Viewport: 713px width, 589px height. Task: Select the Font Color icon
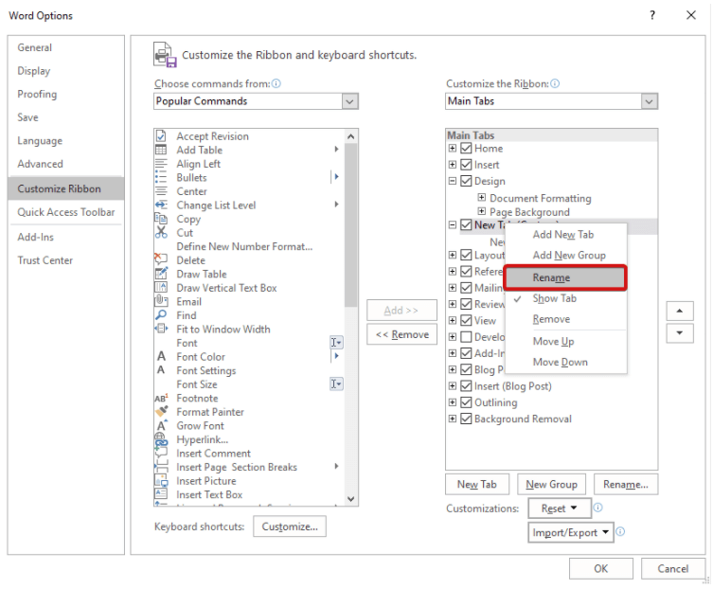(161, 357)
